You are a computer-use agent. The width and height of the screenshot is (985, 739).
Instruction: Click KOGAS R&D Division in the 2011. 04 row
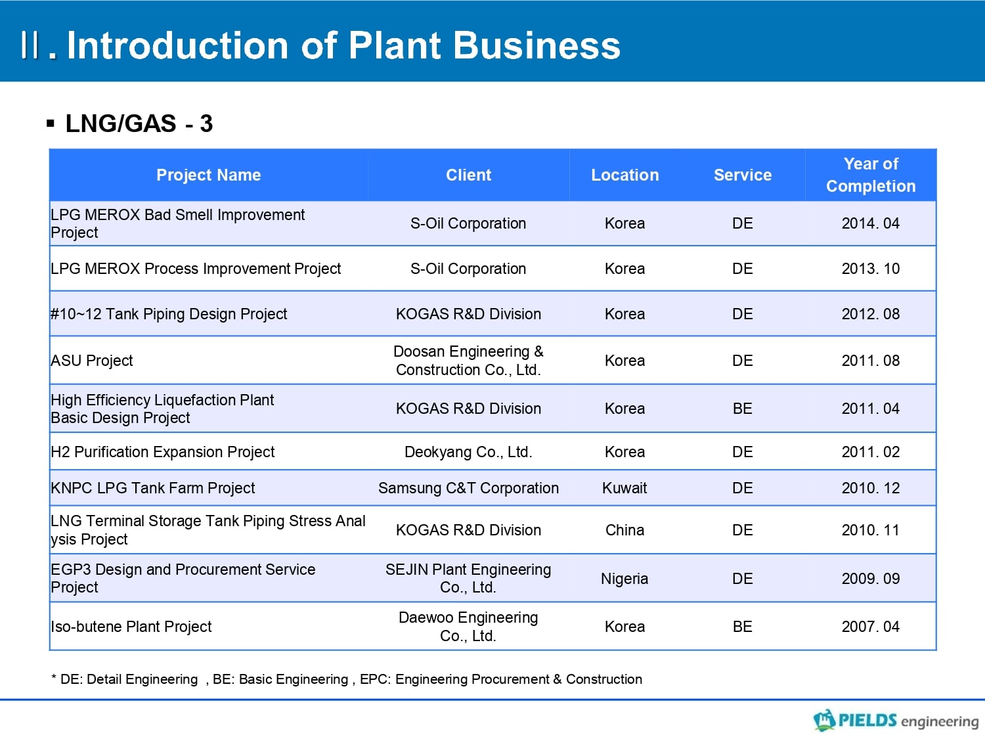[468, 409]
